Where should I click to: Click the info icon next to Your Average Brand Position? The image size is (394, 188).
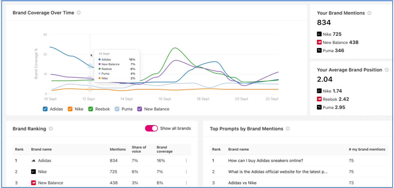click(x=387, y=70)
